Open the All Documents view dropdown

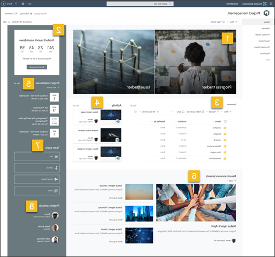click(140, 112)
